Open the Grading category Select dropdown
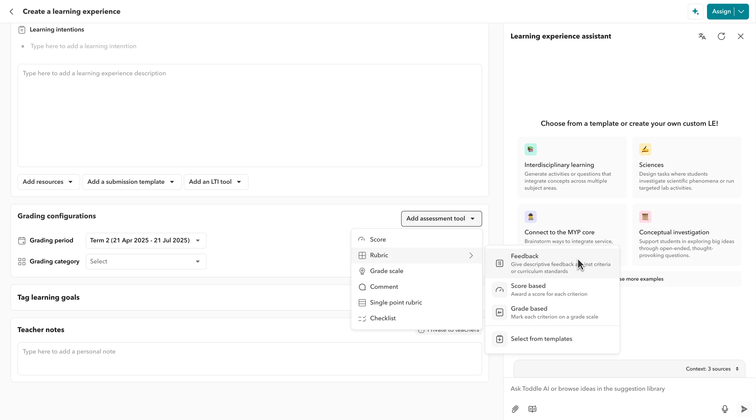756x420 pixels. pyautogui.click(x=146, y=262)
